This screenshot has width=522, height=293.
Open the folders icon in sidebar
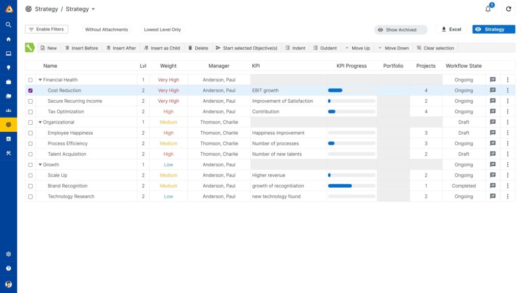(x=9, y=96)
